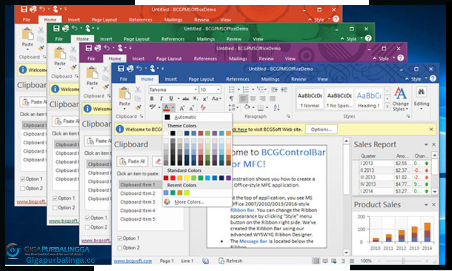Open font color dropdown arrow beside A
This screenshot has height=271, width=452.
[173, 108]
